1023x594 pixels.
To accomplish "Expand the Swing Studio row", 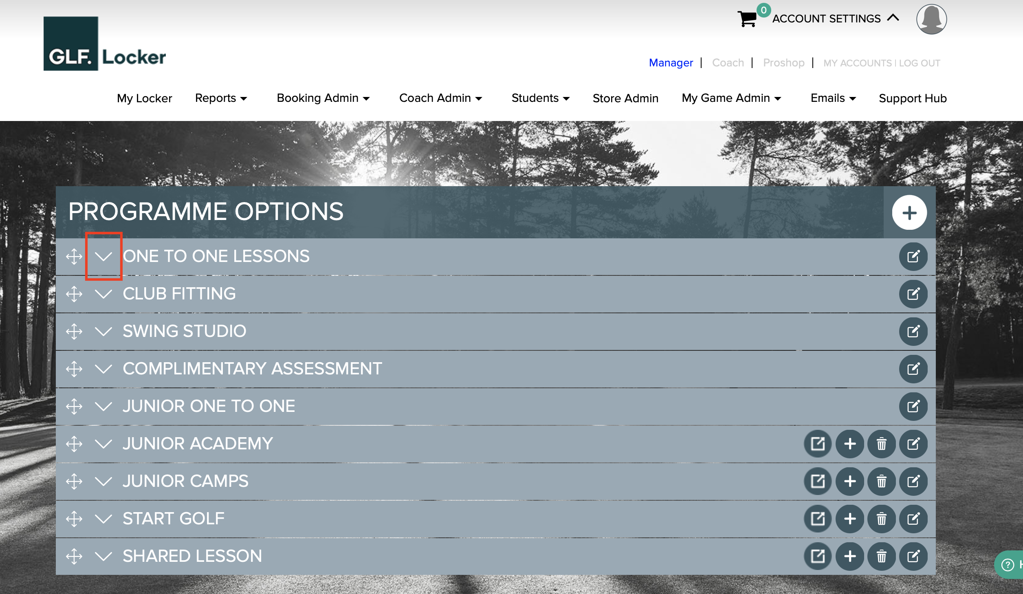I will [x=103, y=331].
